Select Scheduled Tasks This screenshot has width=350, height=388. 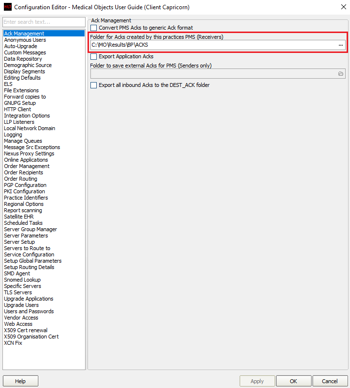click(23, 223)
